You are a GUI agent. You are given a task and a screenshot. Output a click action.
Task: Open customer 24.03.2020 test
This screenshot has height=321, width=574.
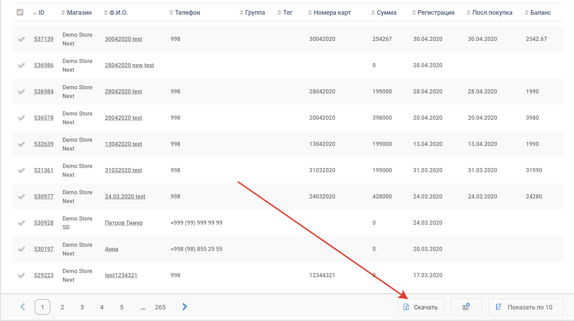pos(125,196)
